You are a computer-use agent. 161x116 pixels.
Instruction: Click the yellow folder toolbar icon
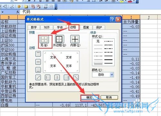pyautogui.click(x=26, y=7)
